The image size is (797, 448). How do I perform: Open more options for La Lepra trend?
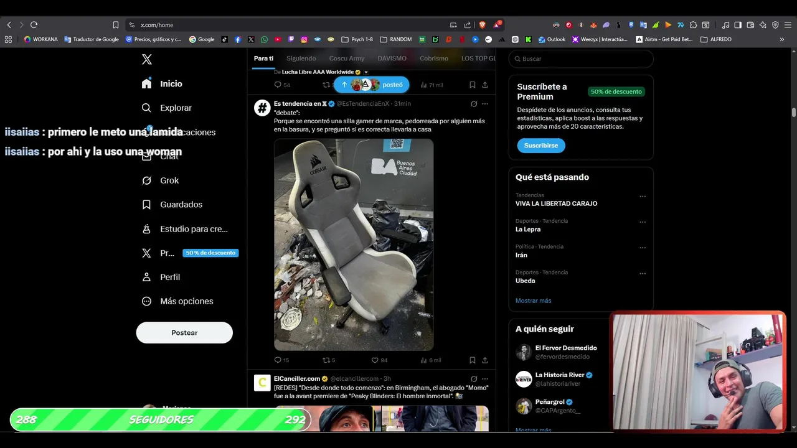643,222
